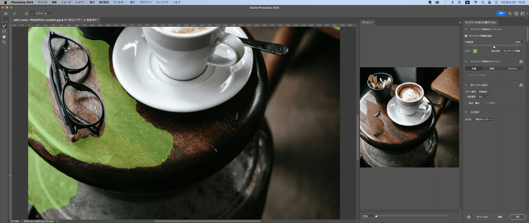Enable the ミラー checkbox
Viewport: 529px width, 223px height.
(486, 103)
